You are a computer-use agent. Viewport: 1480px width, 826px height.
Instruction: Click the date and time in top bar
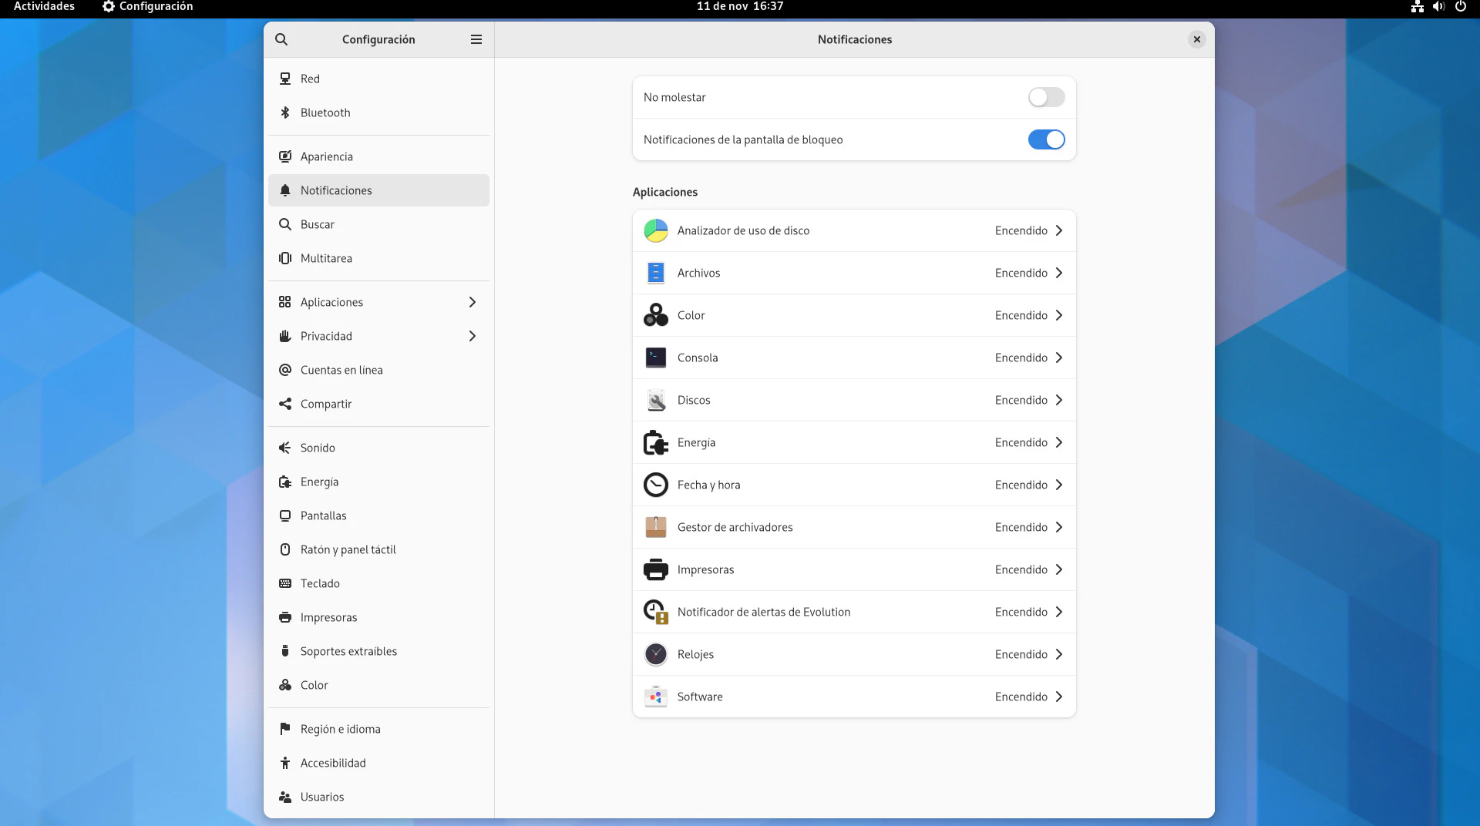tap(739, 7)
